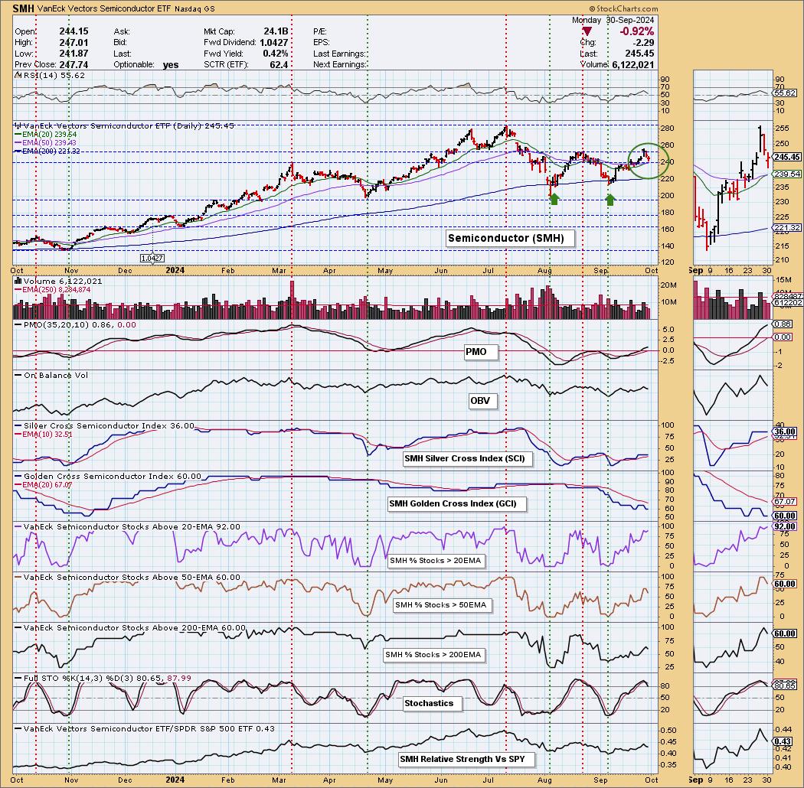Click the 80.65 stochastic tag on zoom panel

coord(785,685)
